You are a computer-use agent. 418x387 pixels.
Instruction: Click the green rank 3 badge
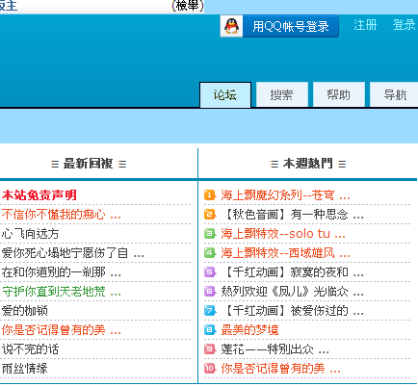click(x=210, y=234)
